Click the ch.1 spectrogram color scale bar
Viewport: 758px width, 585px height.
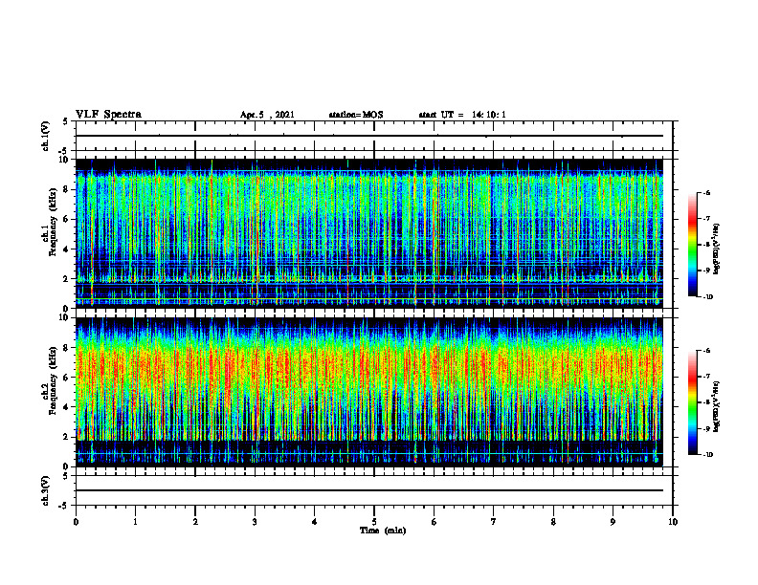pos(693,245)
